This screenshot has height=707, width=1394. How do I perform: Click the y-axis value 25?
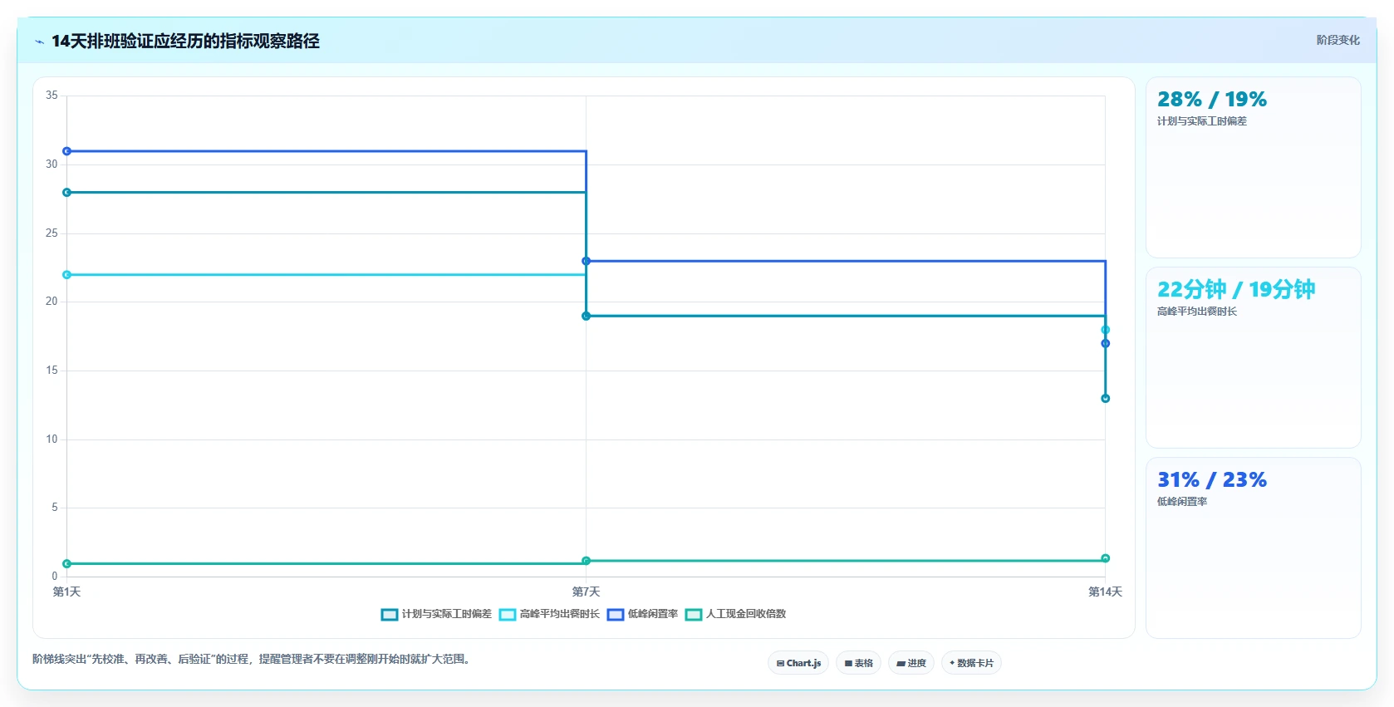click(52, 233)
